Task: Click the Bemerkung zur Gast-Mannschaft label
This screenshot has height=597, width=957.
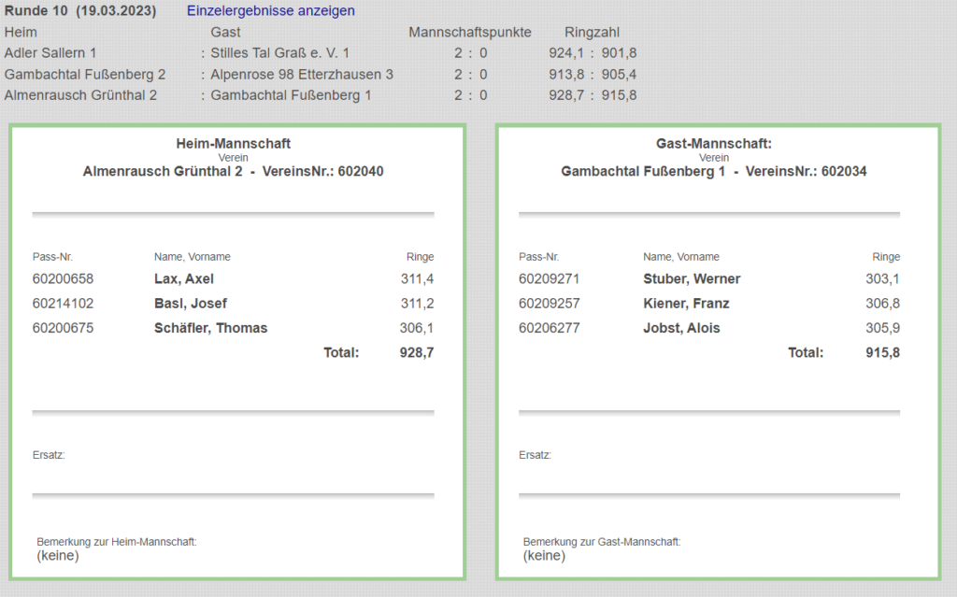Action: click(x=602, y=542)
